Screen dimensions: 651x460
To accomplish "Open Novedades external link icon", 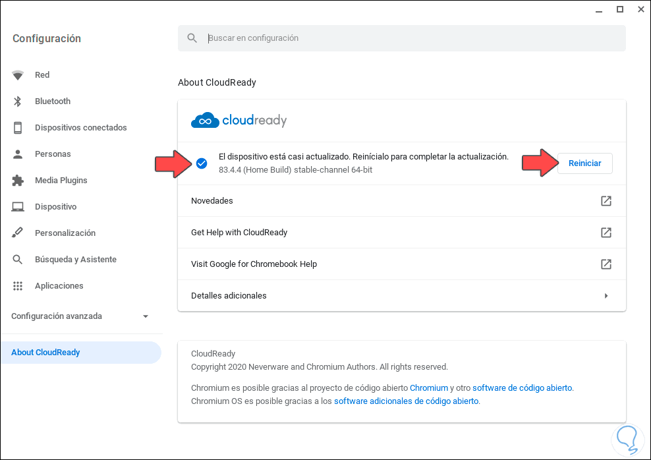I will 606,201.
